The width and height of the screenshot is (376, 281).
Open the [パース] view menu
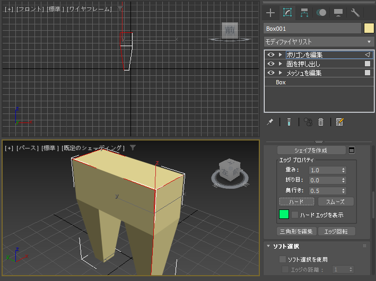click(x=28, y=148)
